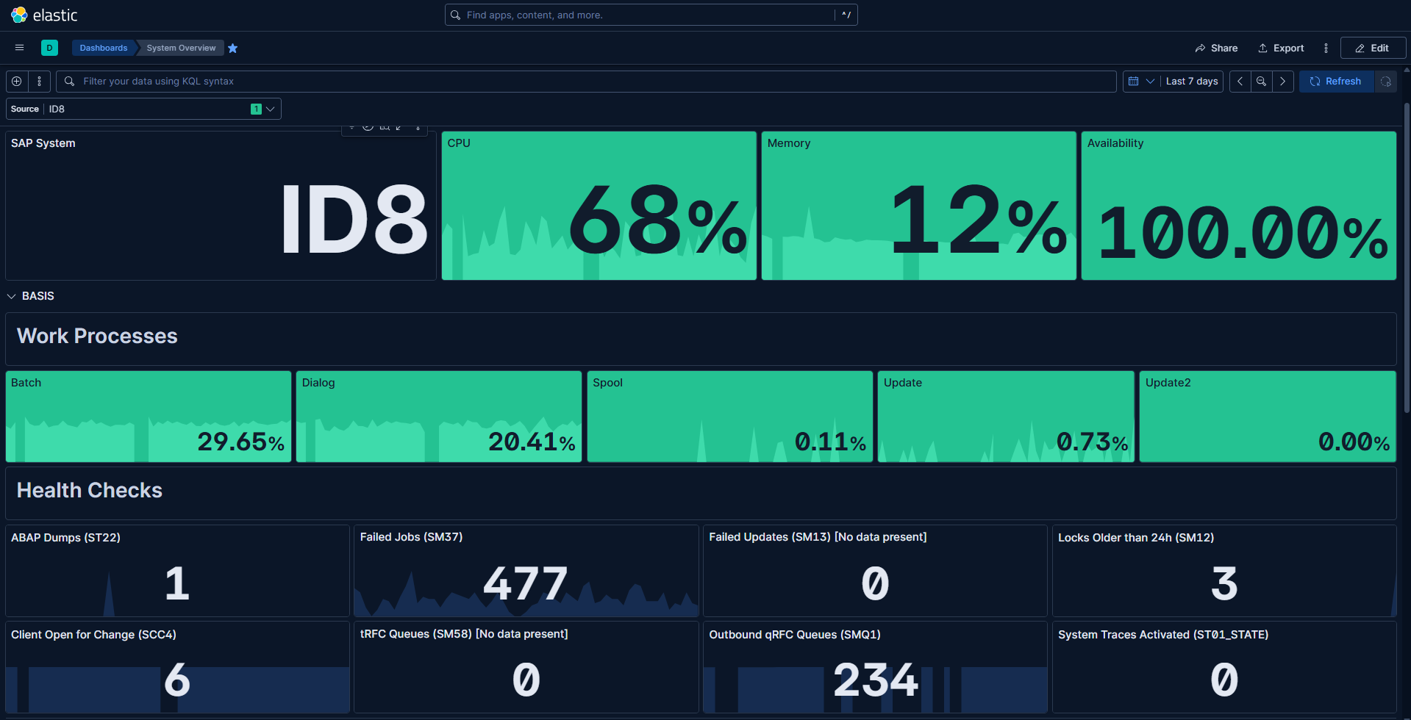
Task: Open the background search status icon
Action: point(1386,82)
